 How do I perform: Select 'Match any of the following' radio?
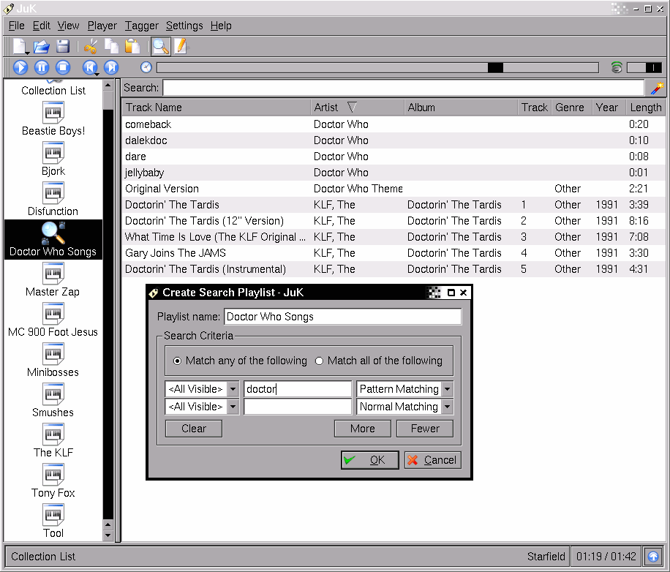coord(178,361)
